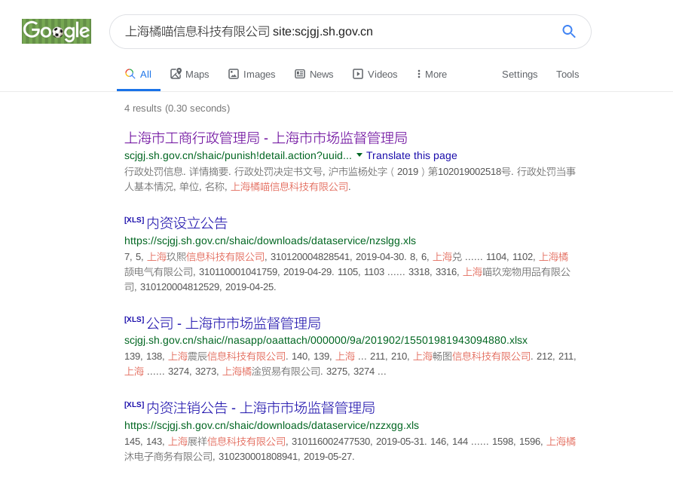673x499 pixels.
Task: Open the Tools options
Action: pos(567,74)
